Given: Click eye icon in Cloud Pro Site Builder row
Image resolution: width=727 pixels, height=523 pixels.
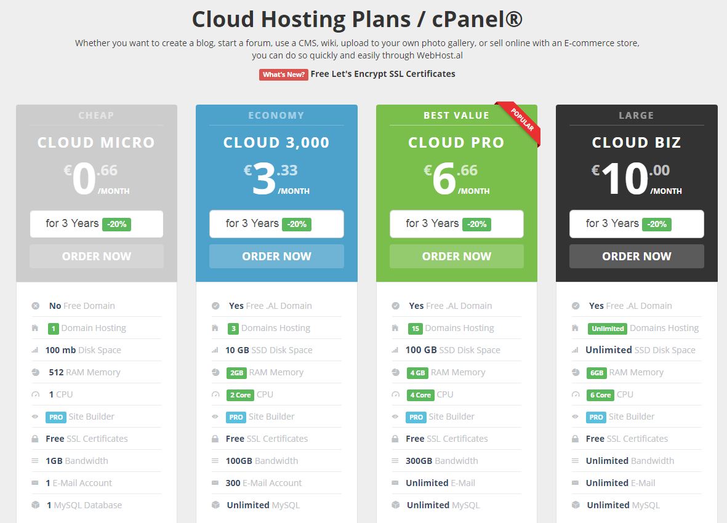Looking at the screenshot, I should (x=395, y=417).
